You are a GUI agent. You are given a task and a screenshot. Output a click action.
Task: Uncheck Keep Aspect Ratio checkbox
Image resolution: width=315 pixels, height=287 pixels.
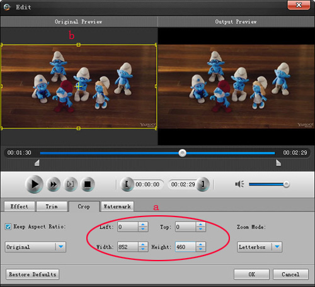pos(8,227)
